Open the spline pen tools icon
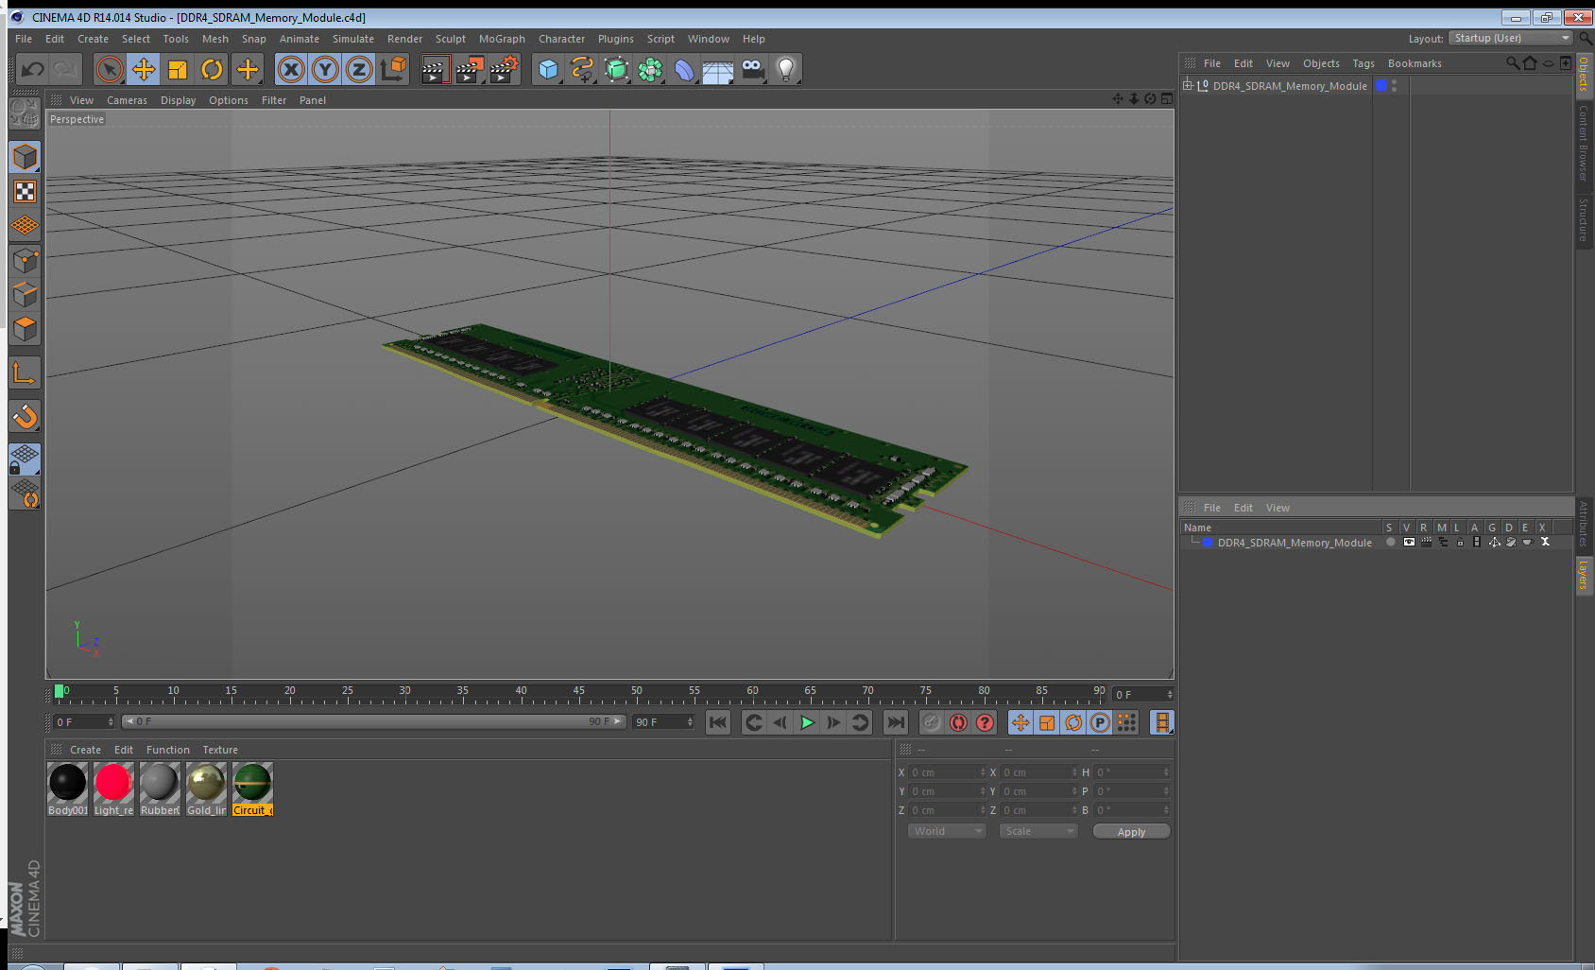Image resolution: width=1595 pixels, height=970 pixels. click(582, 69)
